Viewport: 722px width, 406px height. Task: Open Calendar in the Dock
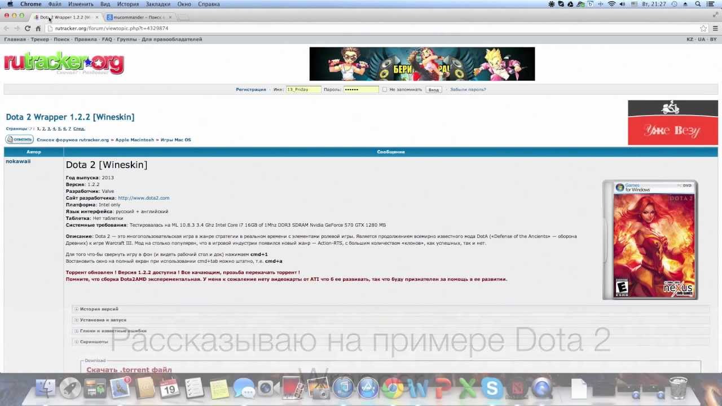click(169, 389)
